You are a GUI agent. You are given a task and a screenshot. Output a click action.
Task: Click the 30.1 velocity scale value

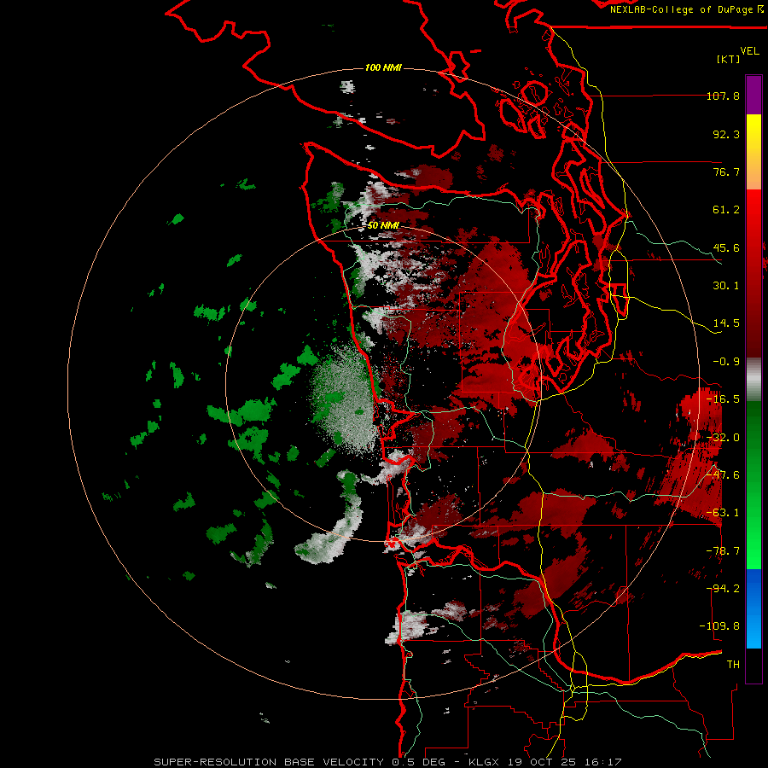726,286
